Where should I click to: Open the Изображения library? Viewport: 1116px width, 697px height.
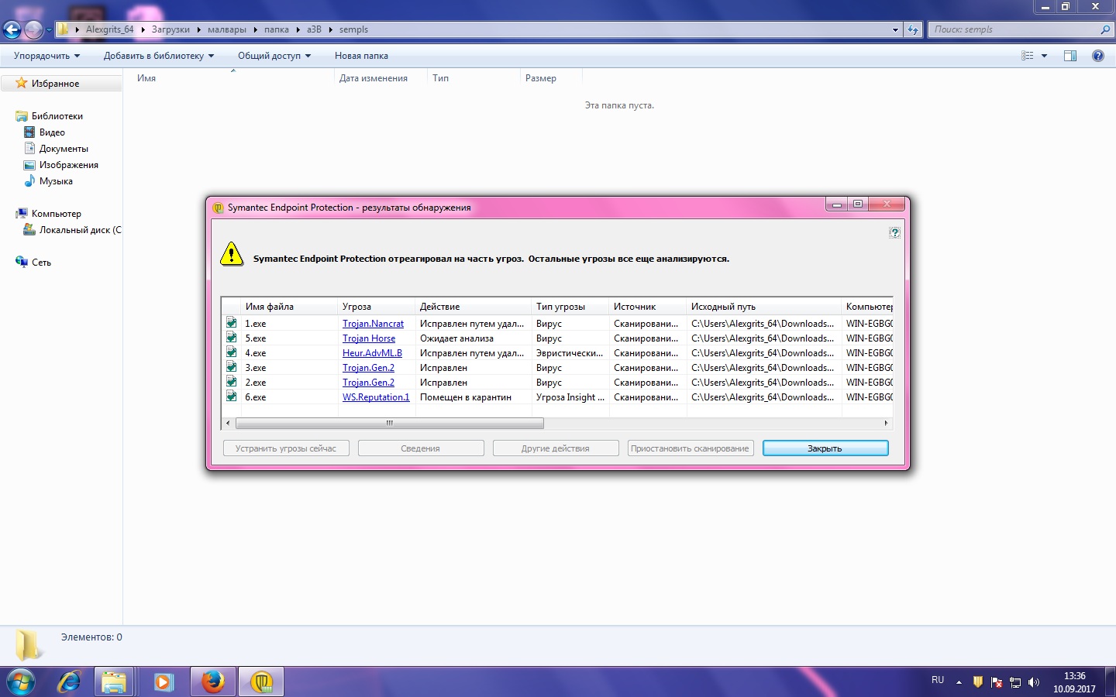69,165
